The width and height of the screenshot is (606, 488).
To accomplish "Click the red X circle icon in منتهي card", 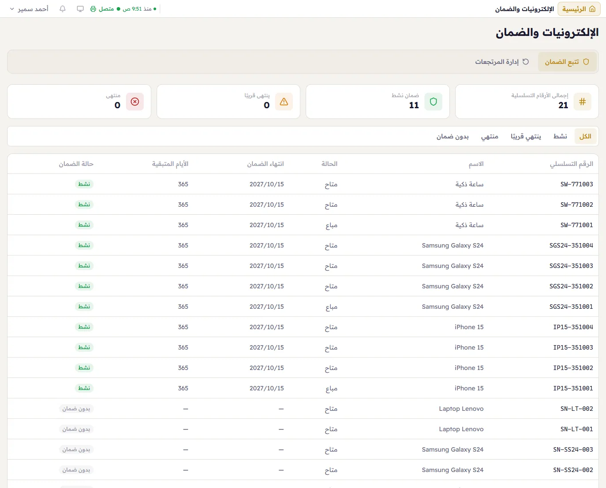I will (135, 102).
